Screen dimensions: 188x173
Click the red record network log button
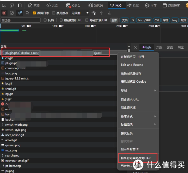pyautogui.click(x=4, y=13)
